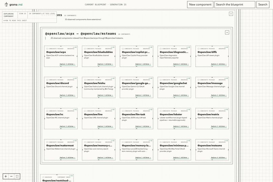Click the package icon on @openclaw/discord card
Image resolution: width=273 pixels, height=182 pixels.
[x=47, y=80]
